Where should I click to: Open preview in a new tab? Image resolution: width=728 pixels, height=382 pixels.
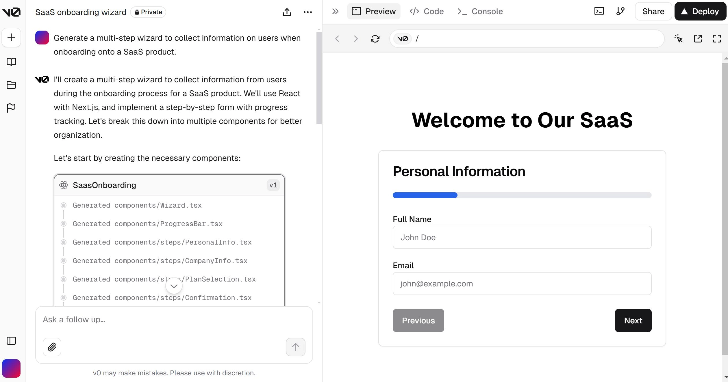pyautogui.click(x=698, y=39)
